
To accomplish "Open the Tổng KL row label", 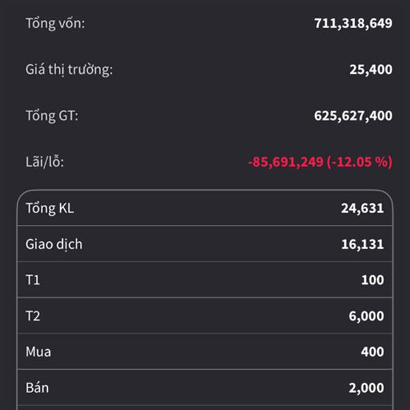I will pos(49,208).
